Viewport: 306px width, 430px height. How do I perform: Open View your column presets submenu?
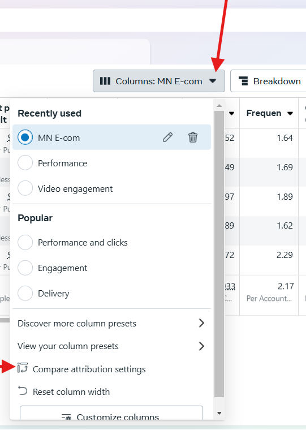pyautogui.click(x=111, y=346)
